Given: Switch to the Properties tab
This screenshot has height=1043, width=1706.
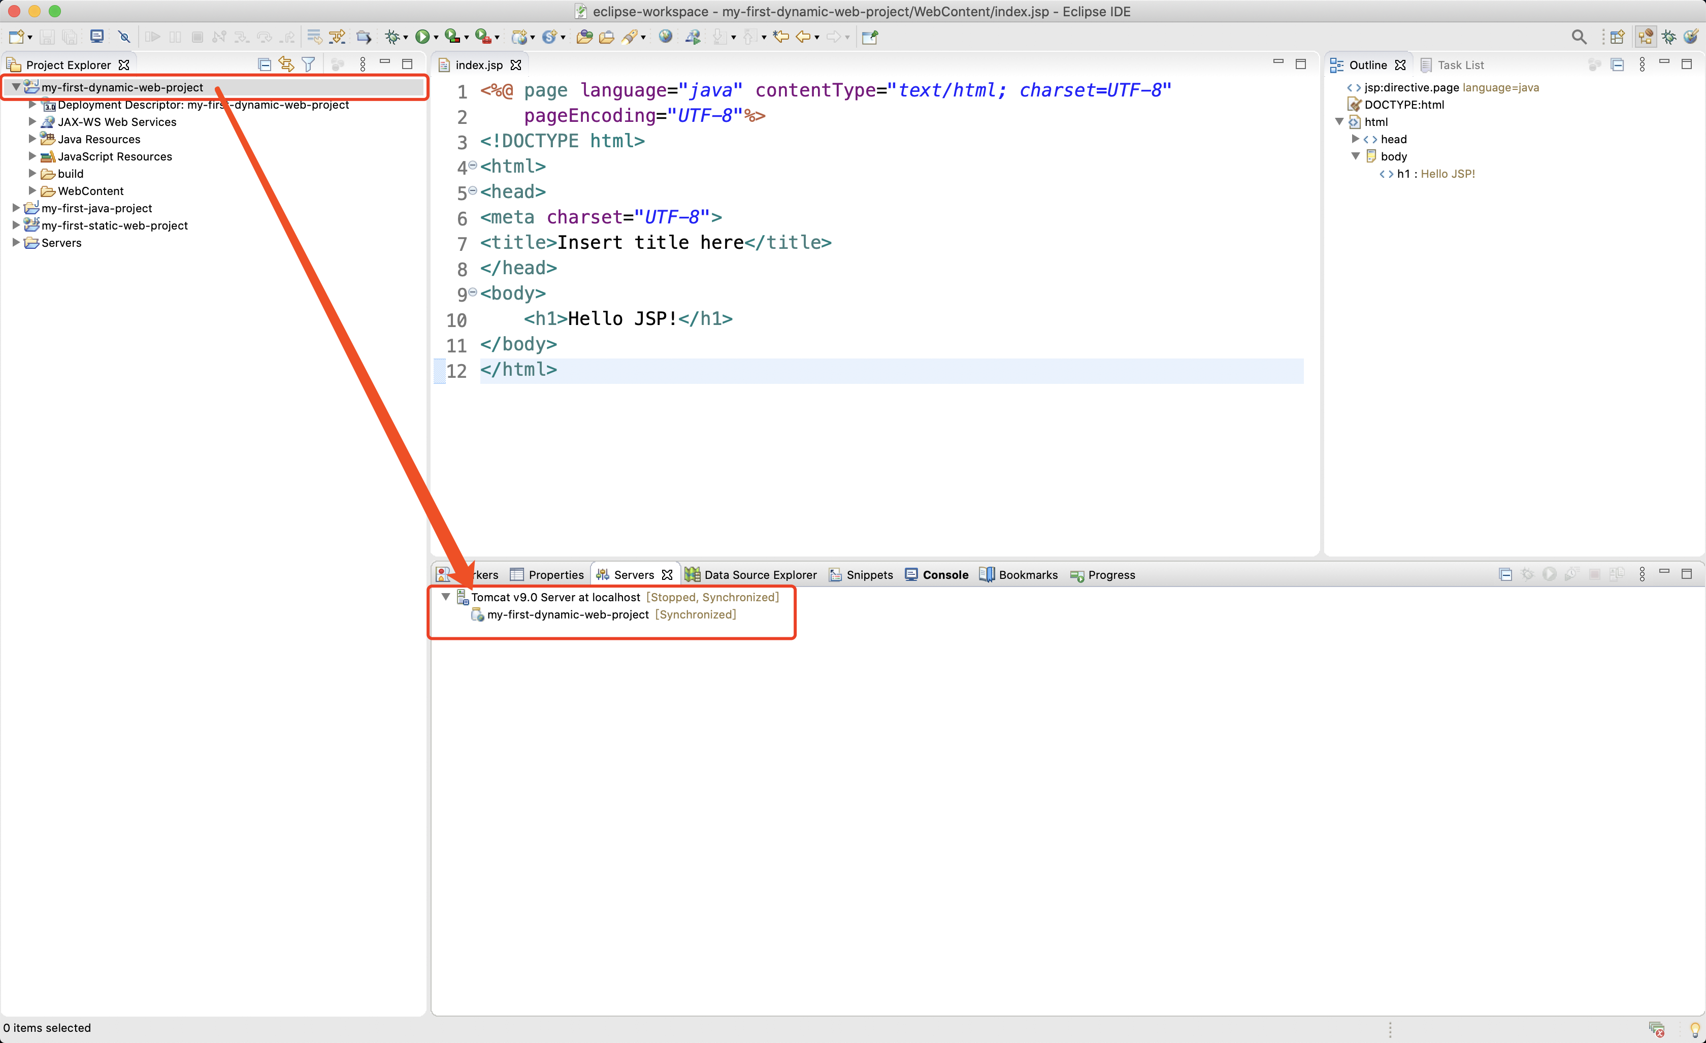Looking at the screenshot, I should point(547,575).
